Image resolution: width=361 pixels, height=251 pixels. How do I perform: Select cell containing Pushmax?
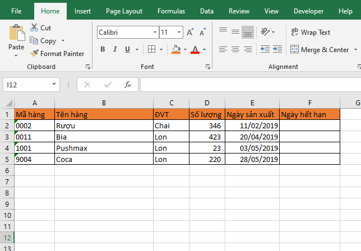(x=104, y=148)
